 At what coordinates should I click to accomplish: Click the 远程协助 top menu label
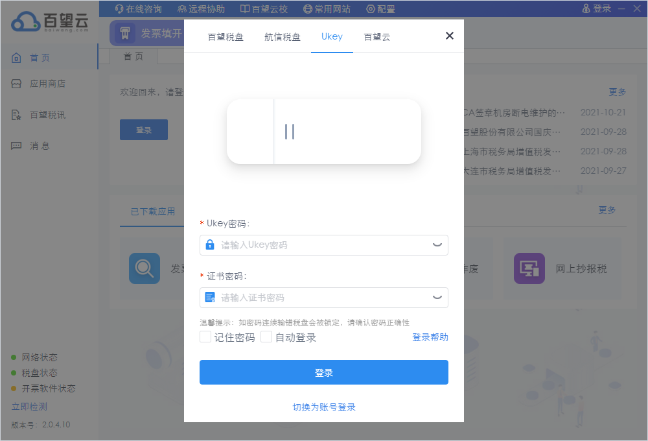tap(207, 8)
